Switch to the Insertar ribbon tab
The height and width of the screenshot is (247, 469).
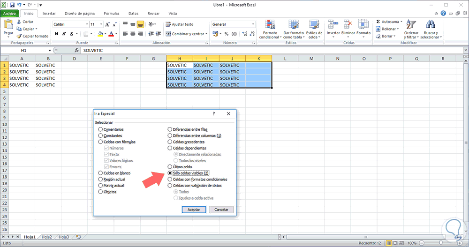point(49,14)
